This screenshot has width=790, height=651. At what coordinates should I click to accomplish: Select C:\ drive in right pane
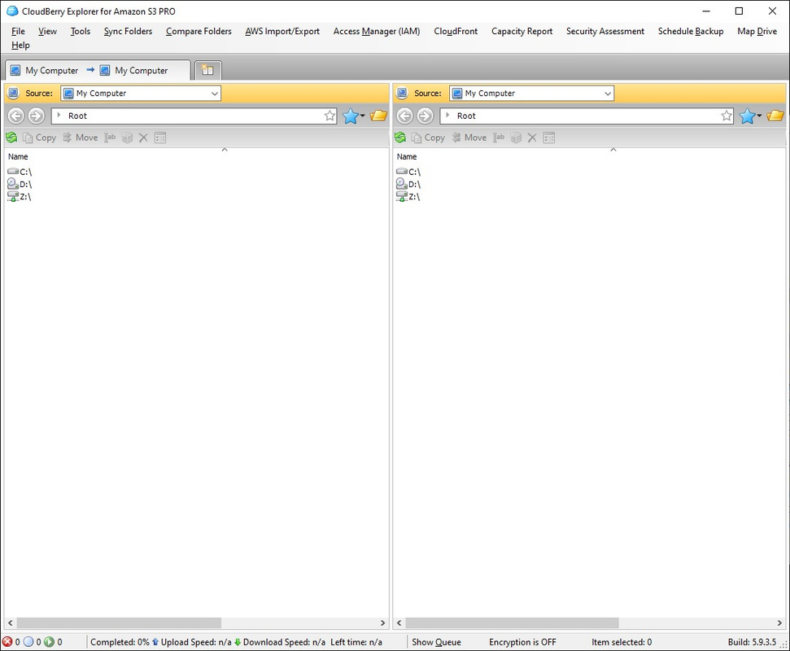[408, 172]
